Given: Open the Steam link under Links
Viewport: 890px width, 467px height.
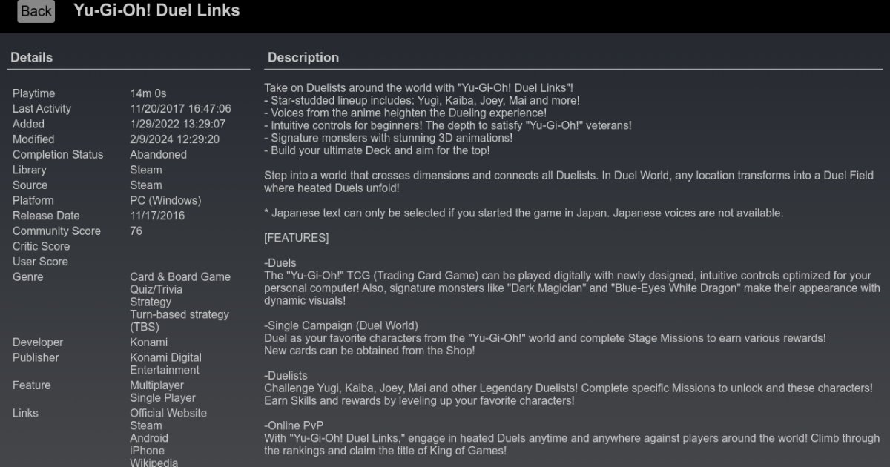Looking at the screenshot, I should pyautogui.click(x=146, y=425).
